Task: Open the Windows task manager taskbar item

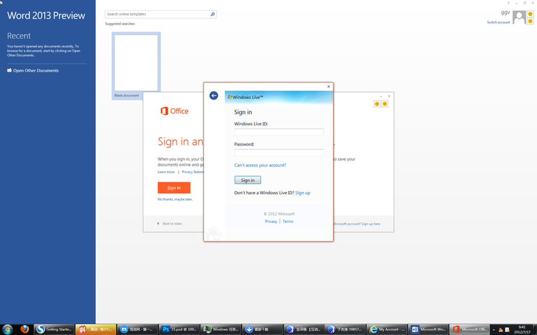Action: point(221,329)
